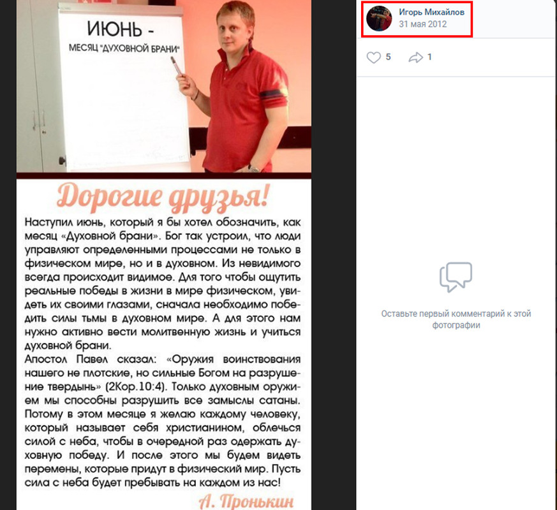Like the photo with the heart icon

coord(373,57)
